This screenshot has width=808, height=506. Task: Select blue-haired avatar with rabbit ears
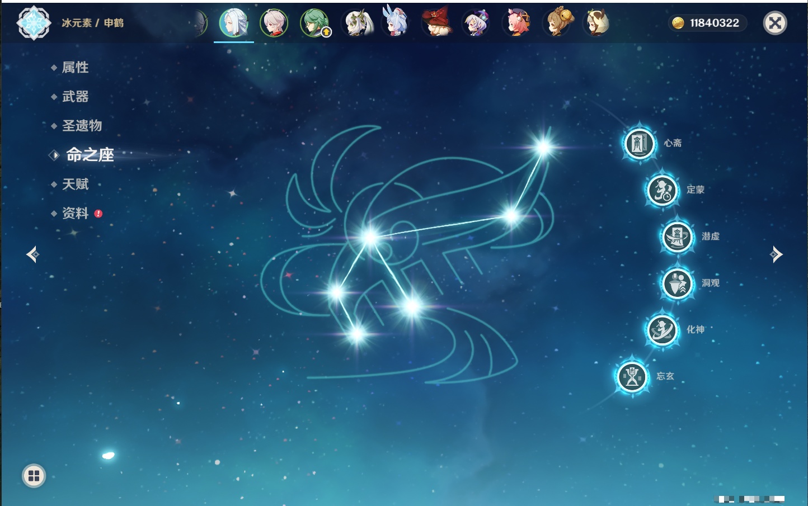[x=396, y=21]
